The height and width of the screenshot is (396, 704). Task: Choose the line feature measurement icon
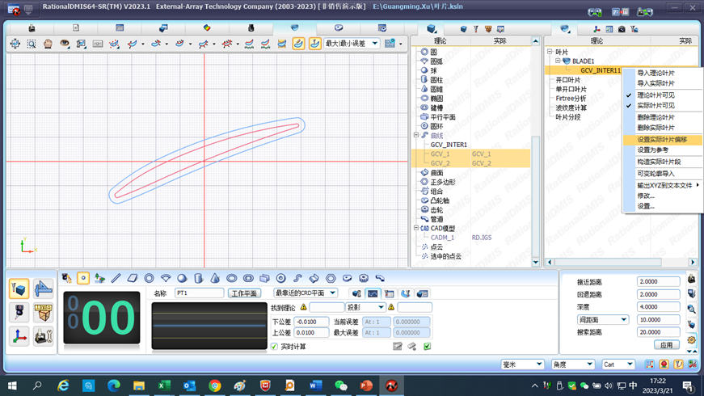(x=116, y=278)
